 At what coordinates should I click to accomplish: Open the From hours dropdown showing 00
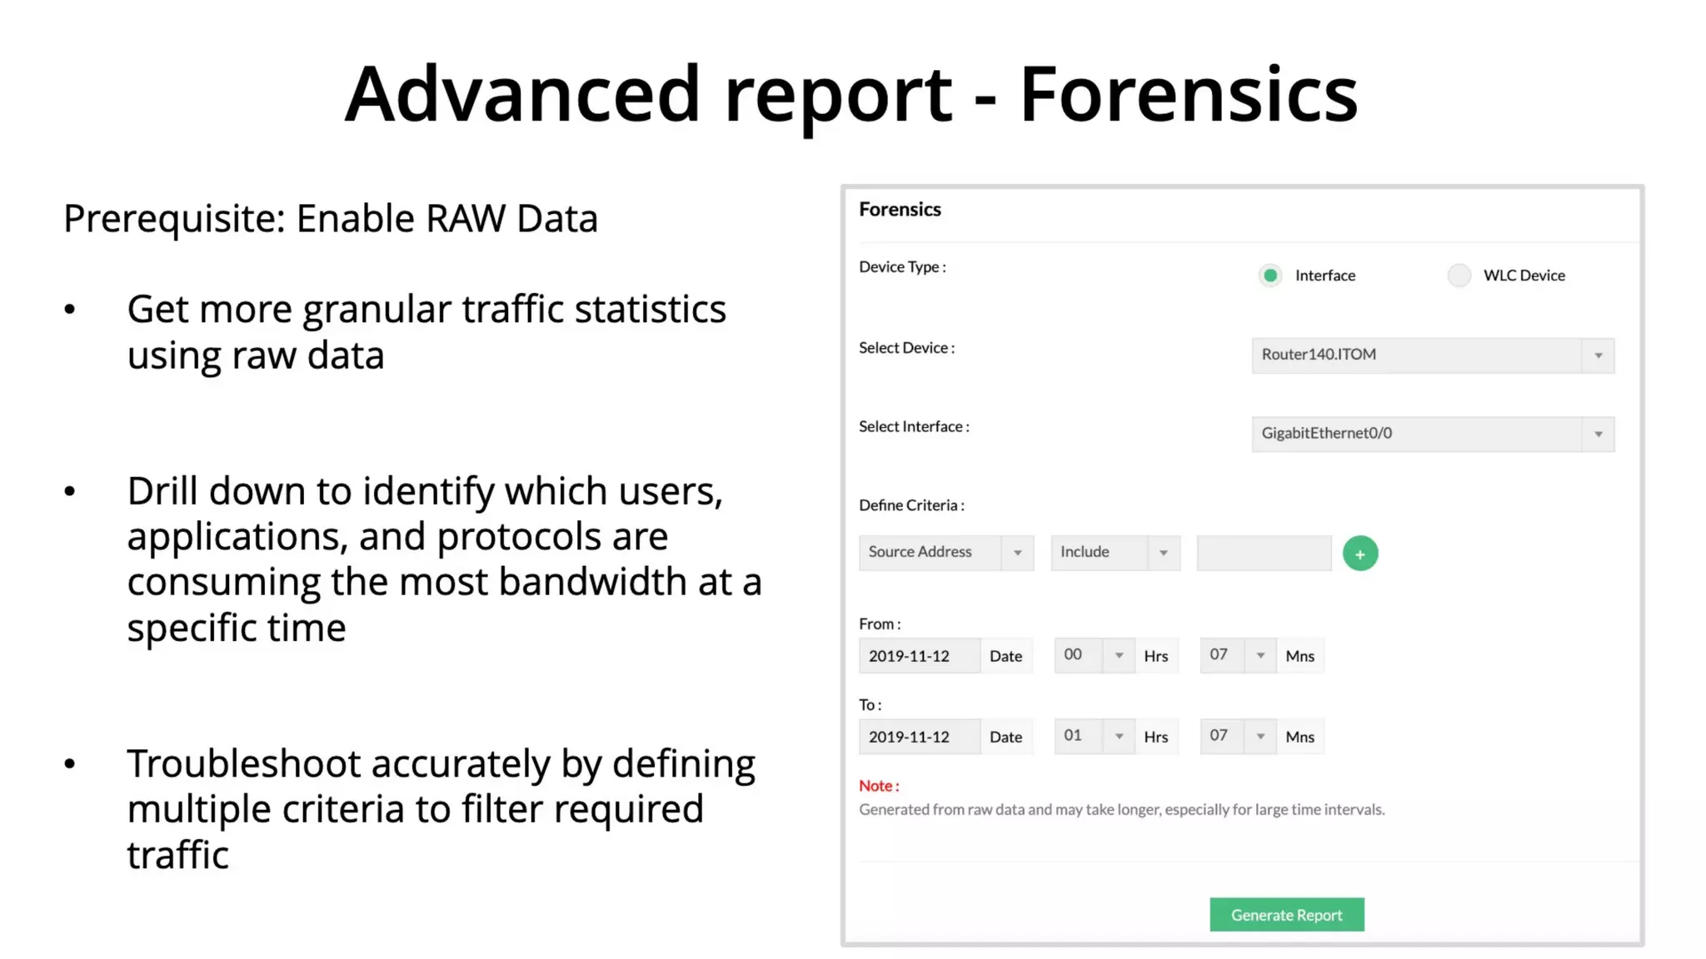click(x=1094, y=655)
